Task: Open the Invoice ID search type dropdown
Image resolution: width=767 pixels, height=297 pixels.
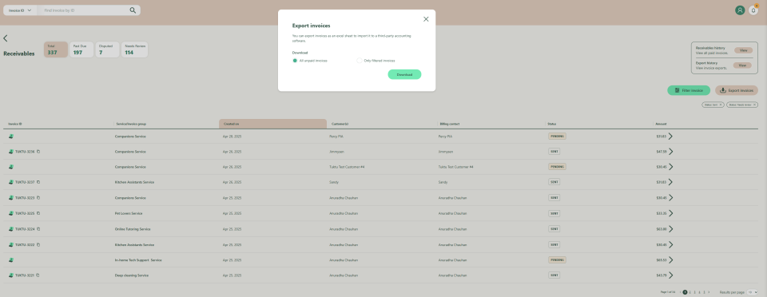Action: tap(20, 10)
